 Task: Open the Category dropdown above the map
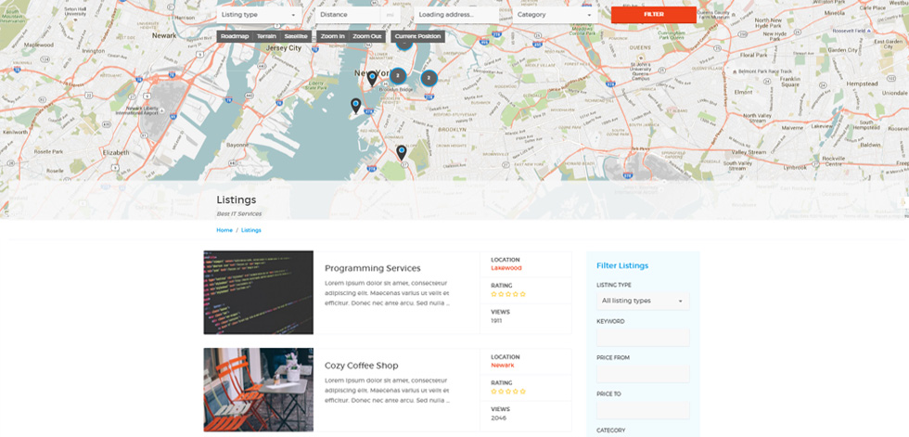555,15
